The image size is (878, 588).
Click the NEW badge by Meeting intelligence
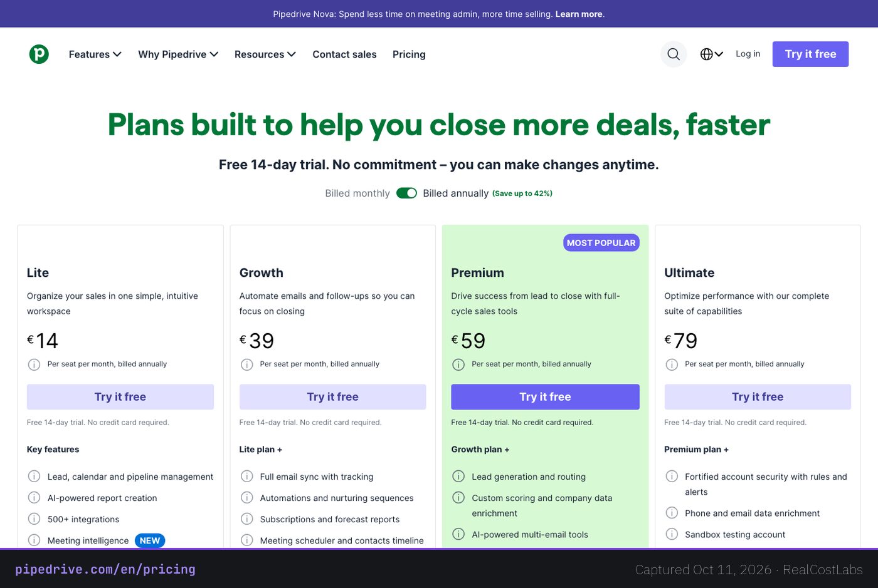[x=150, y=540]
